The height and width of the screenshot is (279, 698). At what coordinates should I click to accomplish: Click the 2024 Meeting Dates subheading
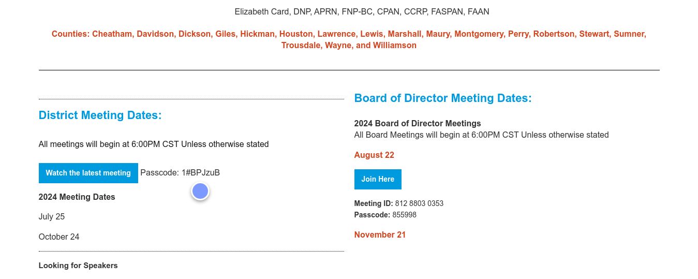[77, 197]
